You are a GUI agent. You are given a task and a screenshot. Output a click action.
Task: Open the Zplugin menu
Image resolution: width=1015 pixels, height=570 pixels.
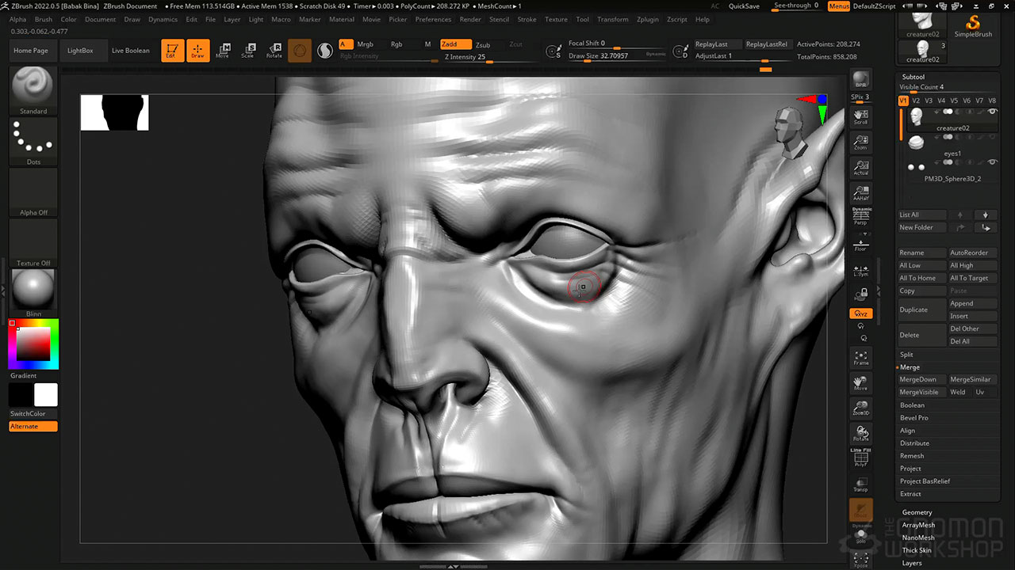coord(647,19)
